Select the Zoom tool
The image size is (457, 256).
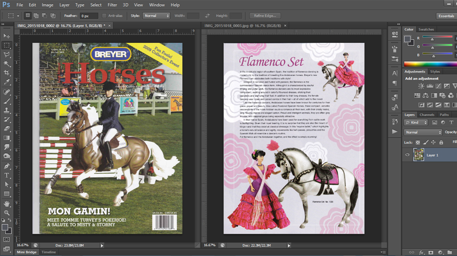(7, 213)
